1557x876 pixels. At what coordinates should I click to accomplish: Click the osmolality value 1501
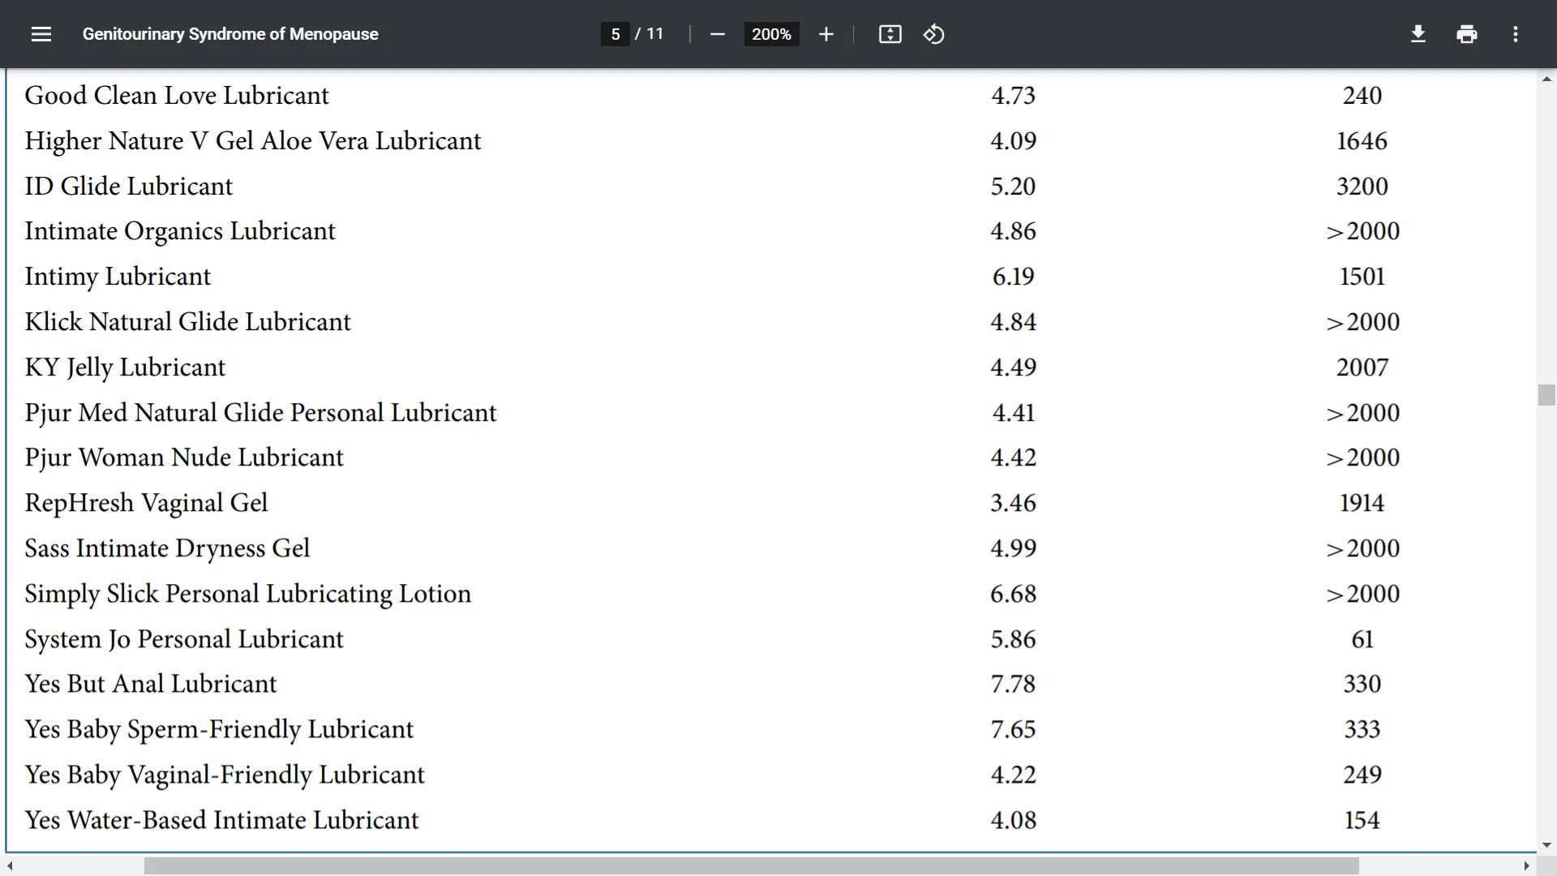point(1362,277)
